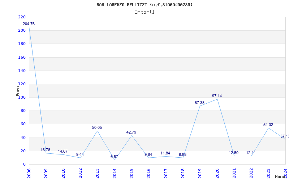This screenshot has height=180, width=289.
Task: Click the 2019 x-axis label
Action: 200,174
